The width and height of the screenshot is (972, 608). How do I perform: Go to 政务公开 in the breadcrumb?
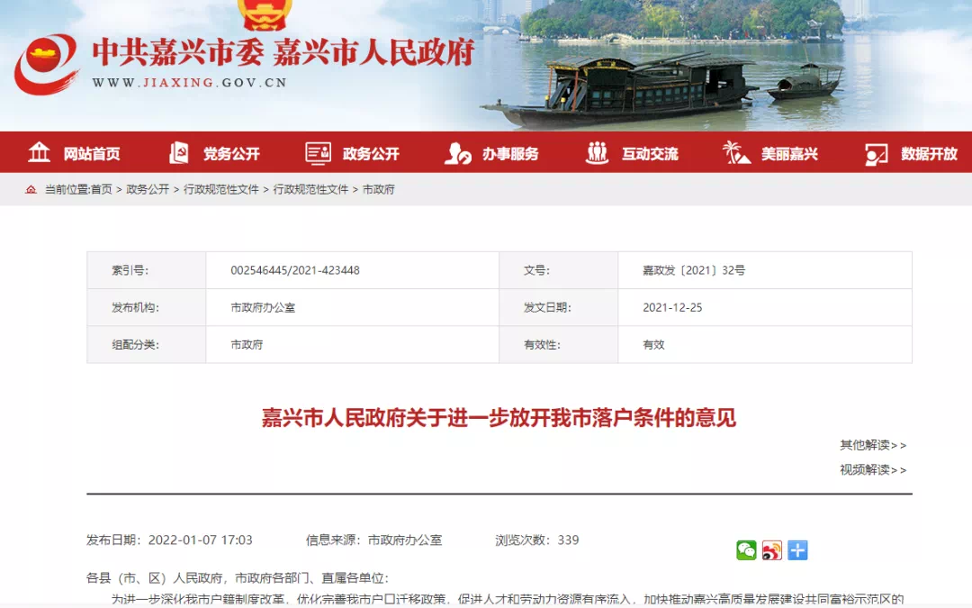pos(148,189)
